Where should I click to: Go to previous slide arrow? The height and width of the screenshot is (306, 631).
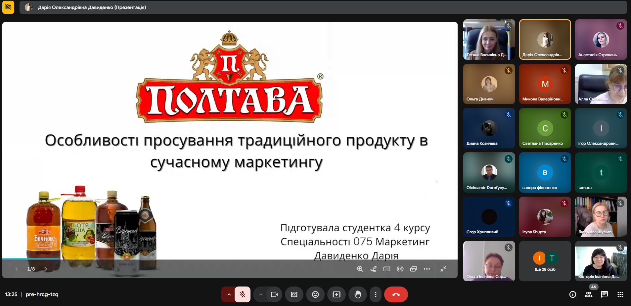[x=17, y=269]
